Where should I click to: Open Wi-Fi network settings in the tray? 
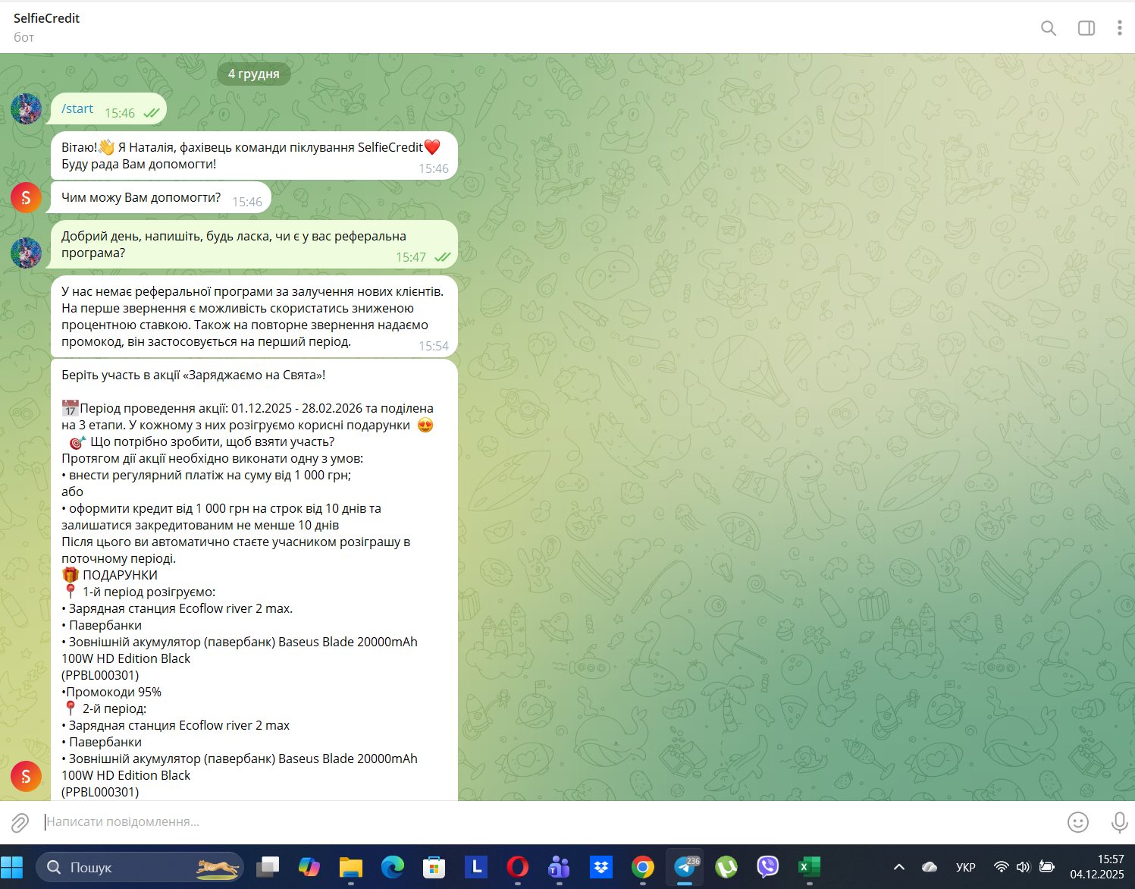click(x=1002, y=867)
